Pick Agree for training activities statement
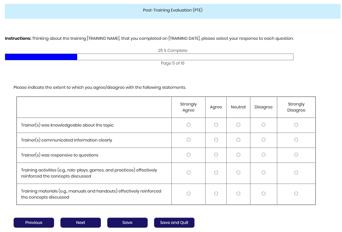This screenshot has height=232, width=342. coord(216,173)
